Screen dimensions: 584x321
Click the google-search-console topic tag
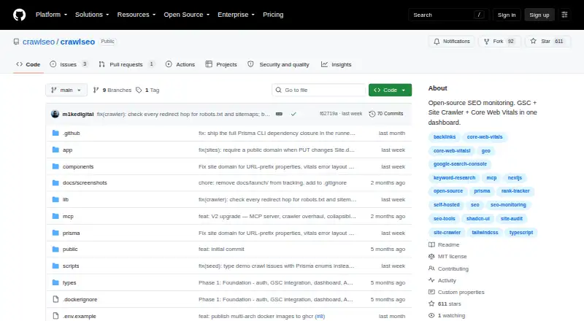coord(460,164)
